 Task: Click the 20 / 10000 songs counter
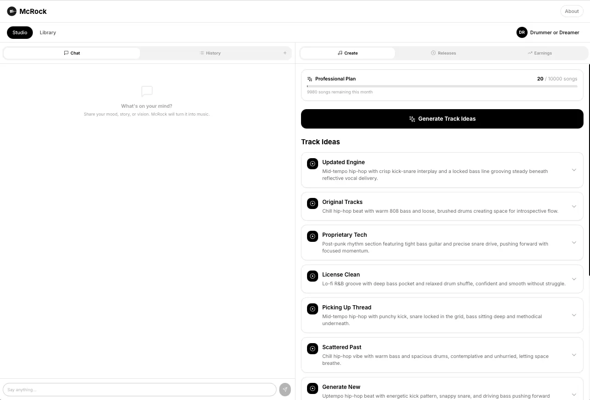(557, 79)
